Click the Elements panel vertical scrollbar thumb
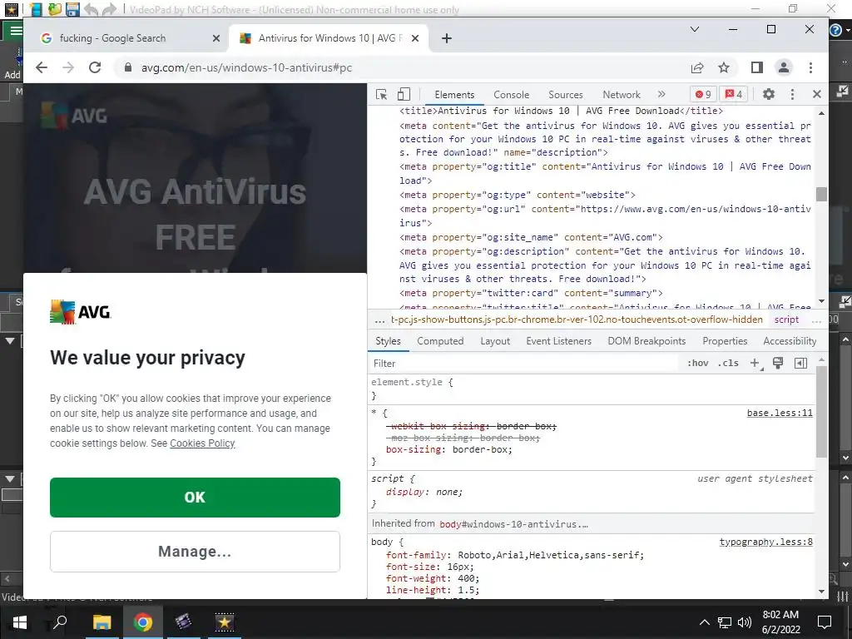Viewport: 852px width, 639px height. click(x=821, y=195)
